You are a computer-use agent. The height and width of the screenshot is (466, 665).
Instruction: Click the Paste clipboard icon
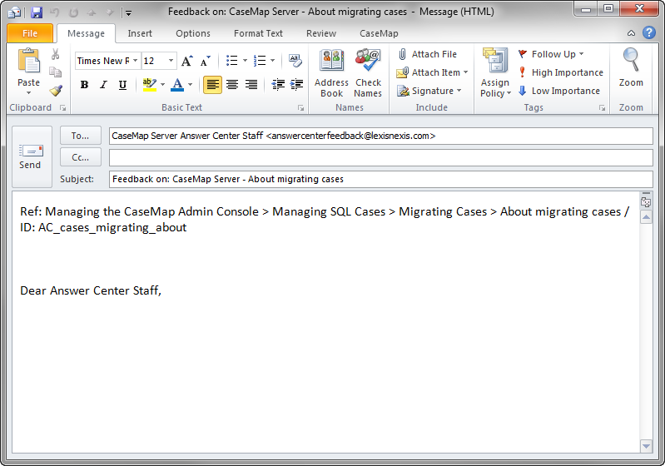[x=28, y=61]
